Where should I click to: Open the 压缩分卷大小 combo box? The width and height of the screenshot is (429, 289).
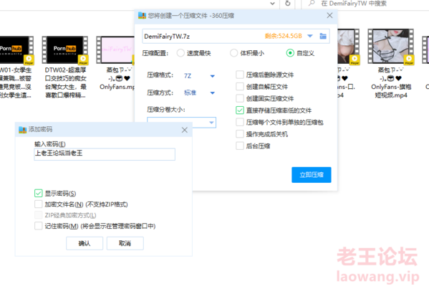pyautogui.click(x=181, y=123)
